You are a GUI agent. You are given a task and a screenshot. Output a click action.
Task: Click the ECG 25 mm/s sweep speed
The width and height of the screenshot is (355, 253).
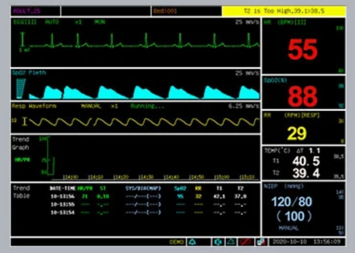click(x=247, y=22)
